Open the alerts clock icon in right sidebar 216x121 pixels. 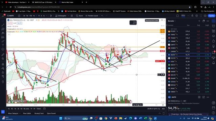pos(214,26)
